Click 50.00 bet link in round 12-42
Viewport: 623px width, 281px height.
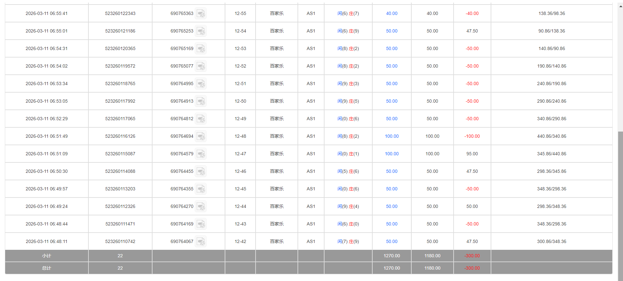[391, 242]
